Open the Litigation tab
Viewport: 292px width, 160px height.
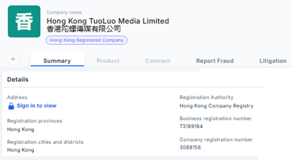(273, 61)
